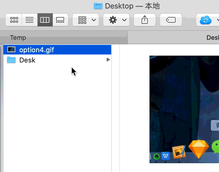Click the option4.gif preview image

pos(184,109)
